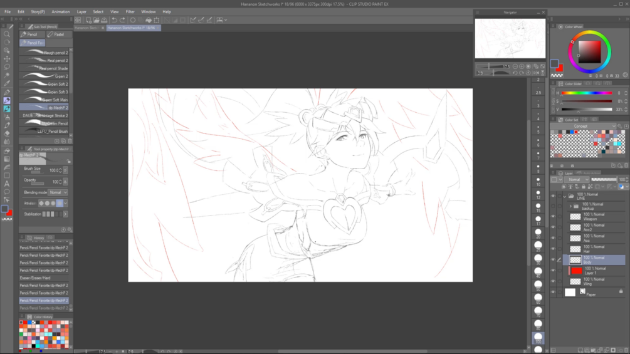
Task: Click the Fill icon in command bar
Action: click(x=149, y=19)
